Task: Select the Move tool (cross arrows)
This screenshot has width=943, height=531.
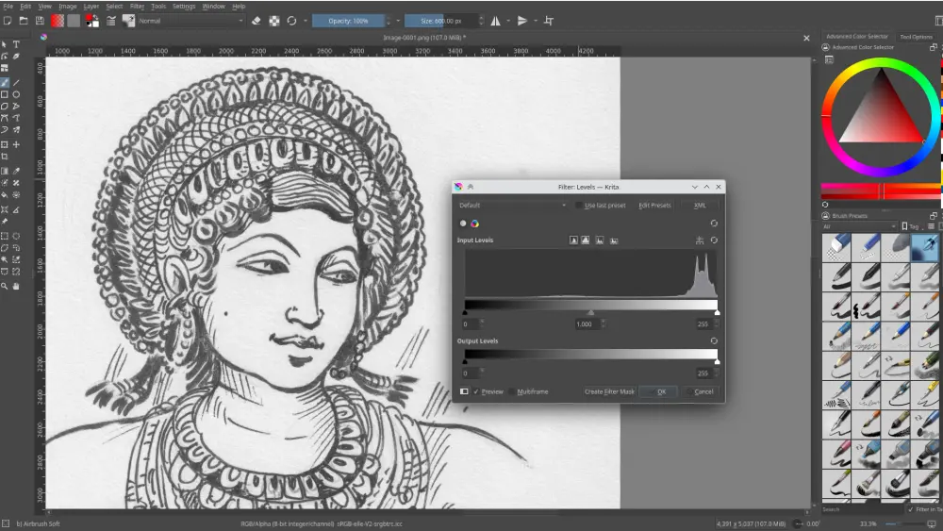Action: point(16,144)
